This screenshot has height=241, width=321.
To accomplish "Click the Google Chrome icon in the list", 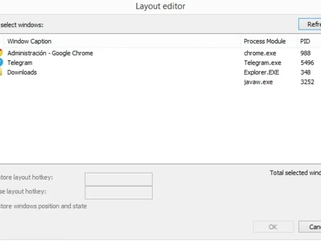I will (x=1, y=53).
